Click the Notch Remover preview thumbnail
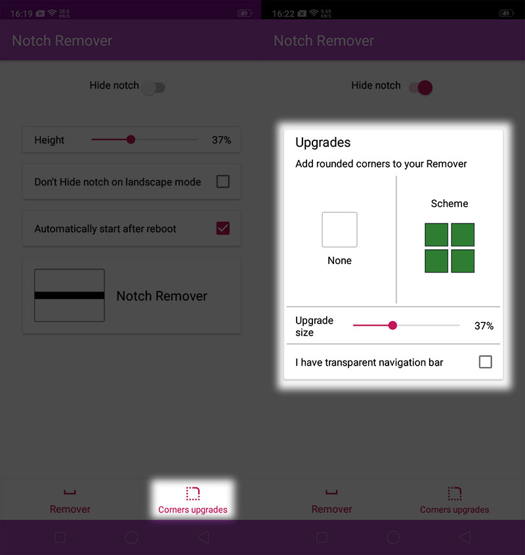This screenshot has width=525, height=555. [70, 296]
